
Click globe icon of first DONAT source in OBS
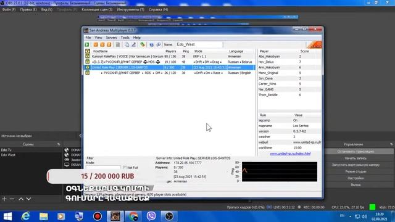pos(67,150)
